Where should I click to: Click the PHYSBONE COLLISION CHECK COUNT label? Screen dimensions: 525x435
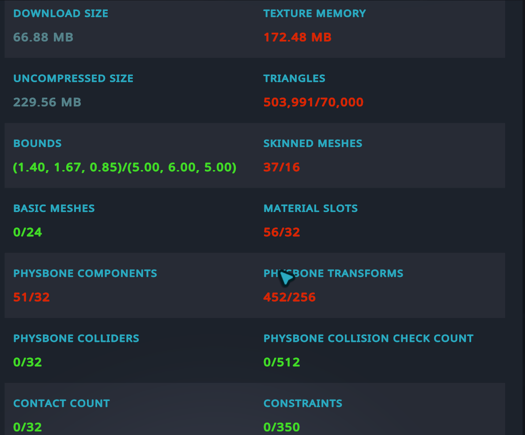369,338
